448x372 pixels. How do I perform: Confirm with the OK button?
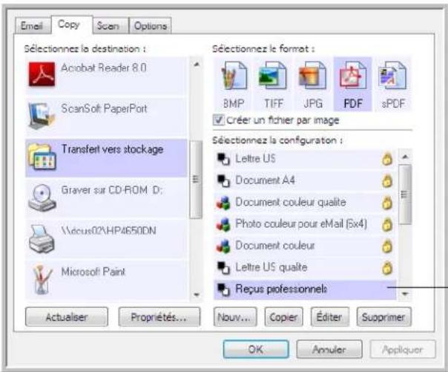click(256, 349)
